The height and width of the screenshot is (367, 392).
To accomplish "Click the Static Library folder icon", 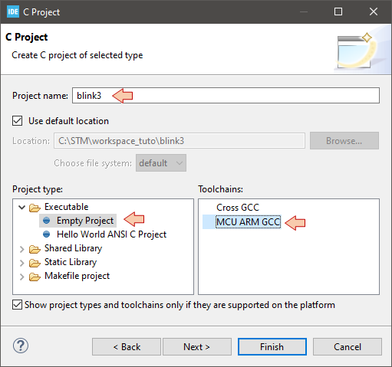I will coord(35,263).
